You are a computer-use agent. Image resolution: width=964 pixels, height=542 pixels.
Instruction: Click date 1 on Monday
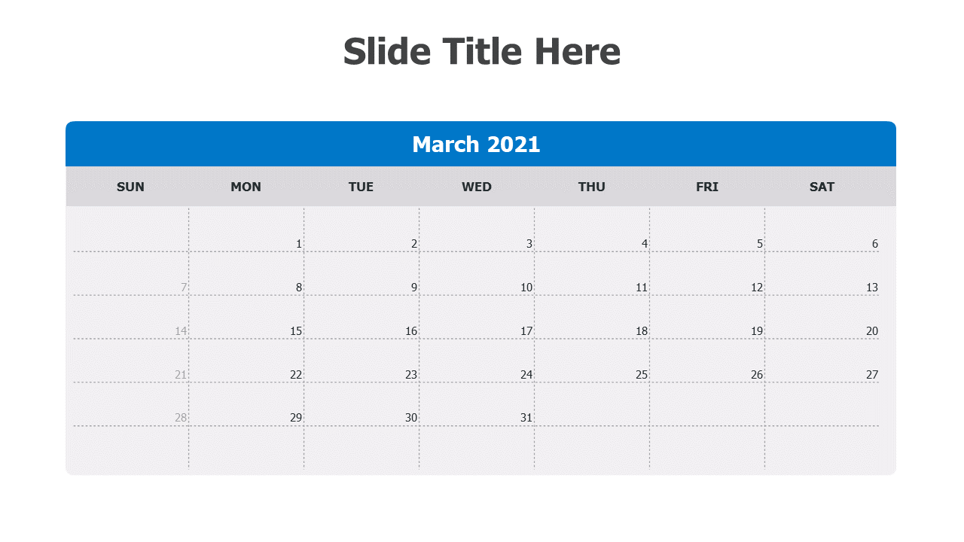click(x=299, y=244)
